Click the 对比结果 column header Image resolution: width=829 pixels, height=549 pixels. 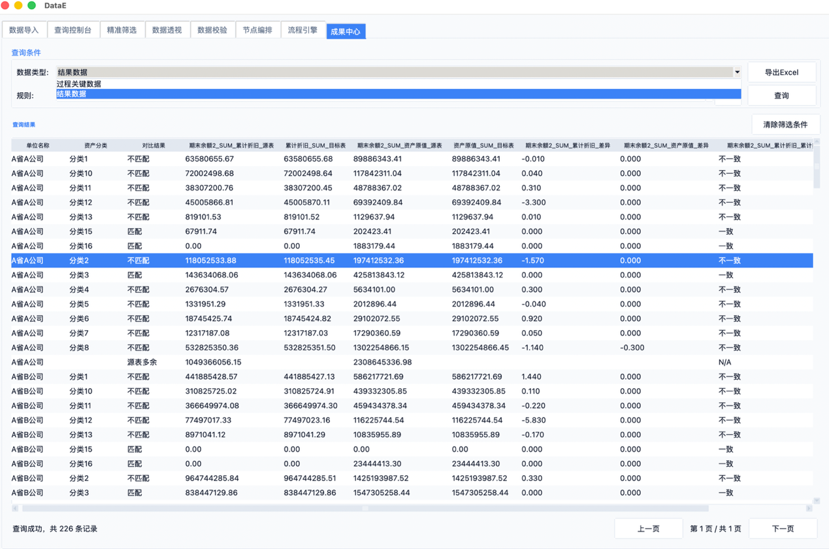pyautogui.click(x=154, y=145)
